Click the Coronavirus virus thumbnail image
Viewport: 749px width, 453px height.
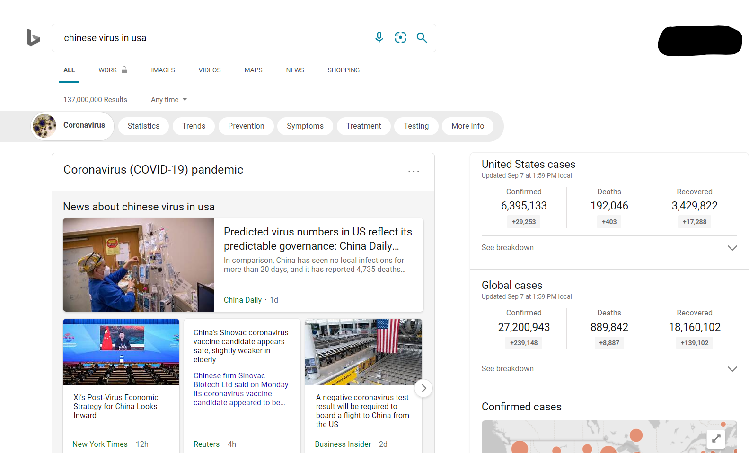click(x=44, y=126)
